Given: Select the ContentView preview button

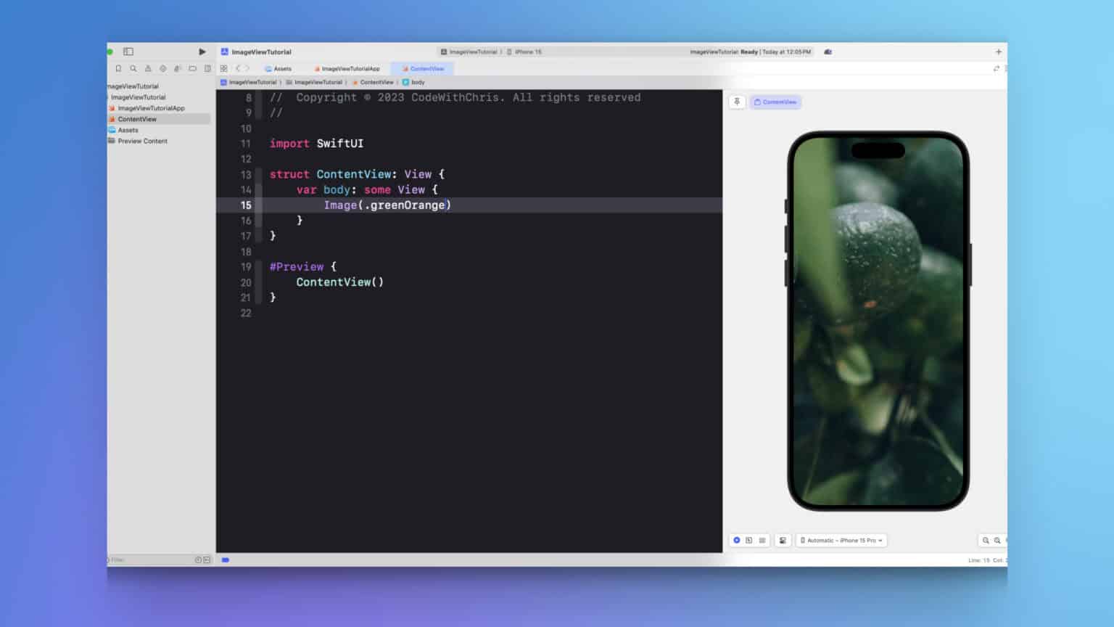Looking at the screenshot, I should tap(775, 102).
